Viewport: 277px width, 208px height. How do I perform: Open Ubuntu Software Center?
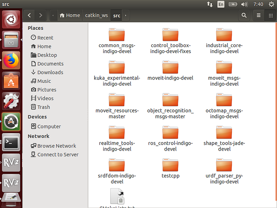(11, 81)
